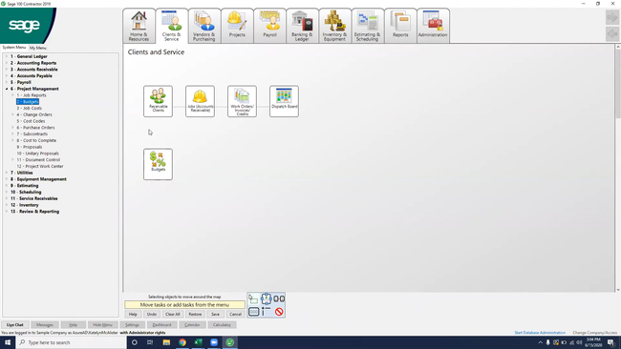This screenshot has height=349, width=621.
Task: Select 9 - Proposals in the tree
Action: pos(29,147)
